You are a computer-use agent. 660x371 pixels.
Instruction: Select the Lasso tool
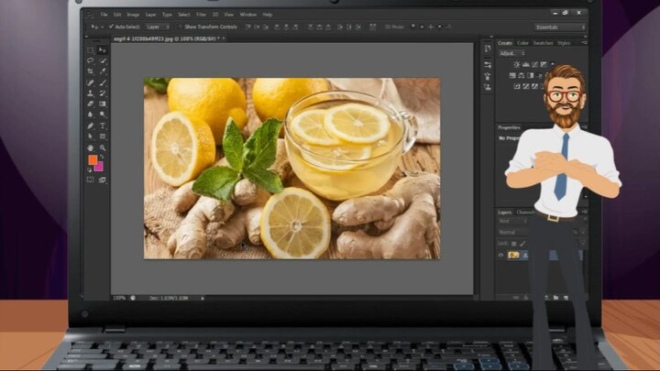[x=91, y=61]
